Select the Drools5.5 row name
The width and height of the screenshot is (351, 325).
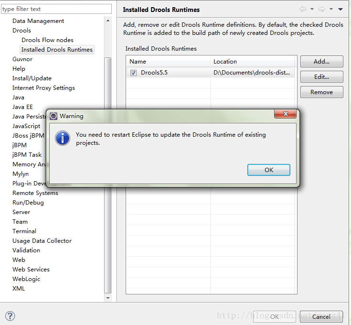pos(154,73)
